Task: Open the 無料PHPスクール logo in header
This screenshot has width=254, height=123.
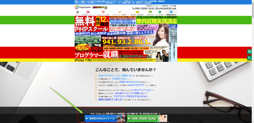Action: pyautogui.click(x=100, y=7)
